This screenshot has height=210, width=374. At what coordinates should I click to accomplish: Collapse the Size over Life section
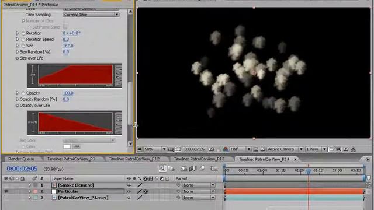coord(17,58)
